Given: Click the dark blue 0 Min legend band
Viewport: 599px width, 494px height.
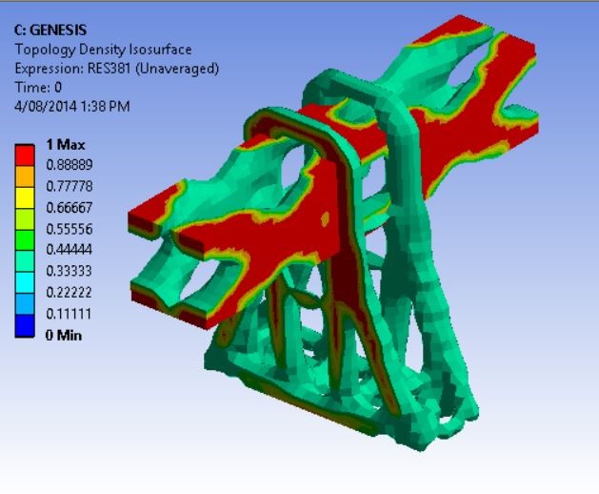Looking at the screenshot, I should [x=25, y=326].
